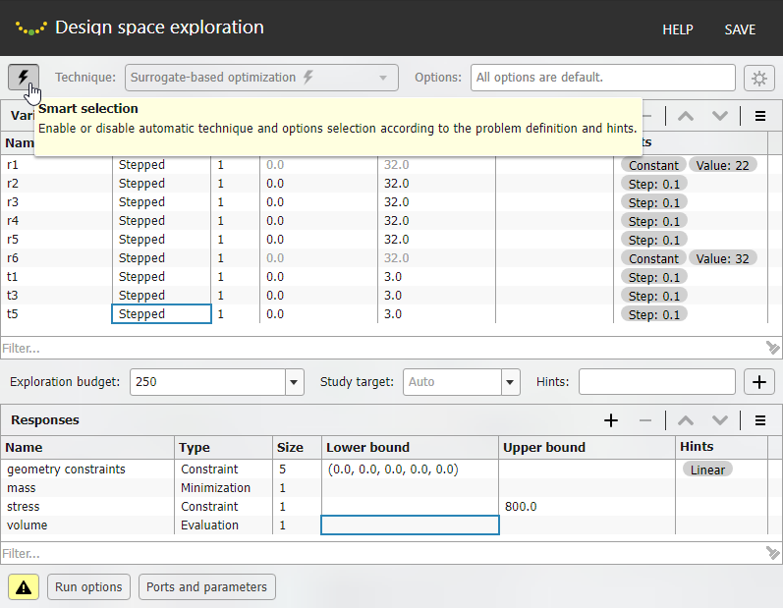This screenshot has height=608, width=783.
Task: Add a new response with plus icon
Action: 611,420
